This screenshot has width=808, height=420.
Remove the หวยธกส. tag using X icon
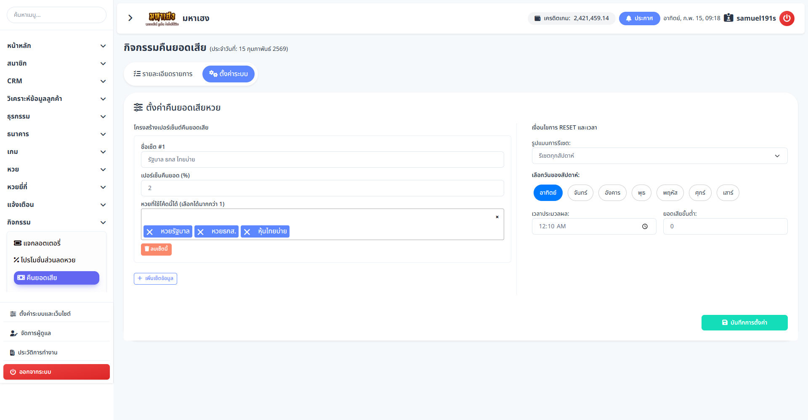click(x=201, y=232)
